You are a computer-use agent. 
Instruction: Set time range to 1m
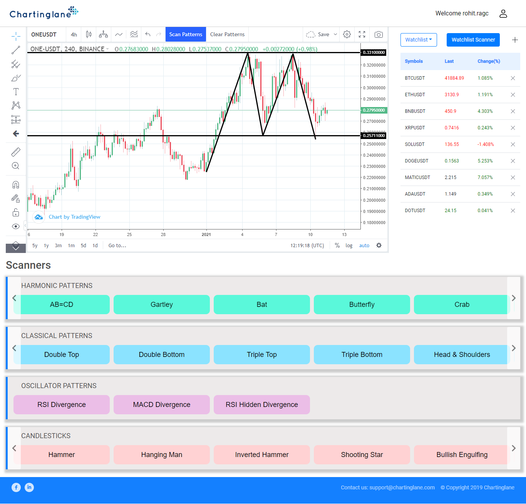(71, 245)
